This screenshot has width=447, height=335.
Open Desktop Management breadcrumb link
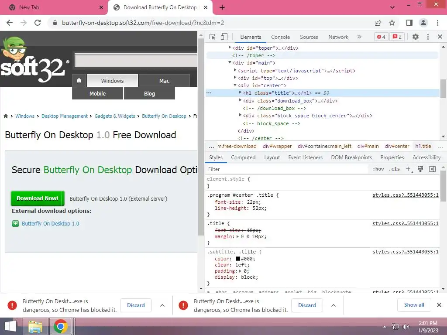click(x=65, y=116)
